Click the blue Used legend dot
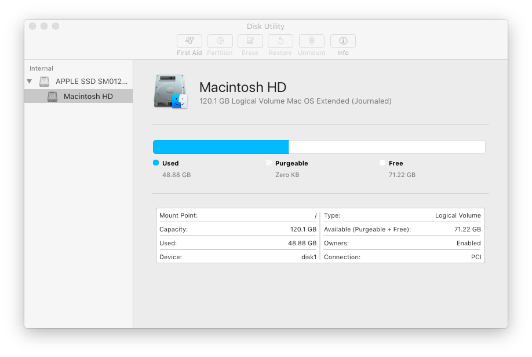Viewport: 532px width, 357px height. tap(156, 163)
